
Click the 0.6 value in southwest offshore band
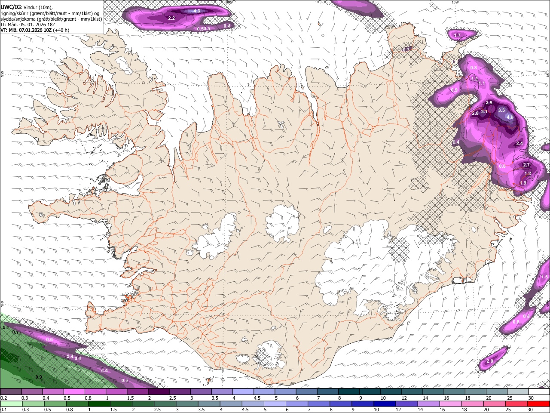pos(49,340)
